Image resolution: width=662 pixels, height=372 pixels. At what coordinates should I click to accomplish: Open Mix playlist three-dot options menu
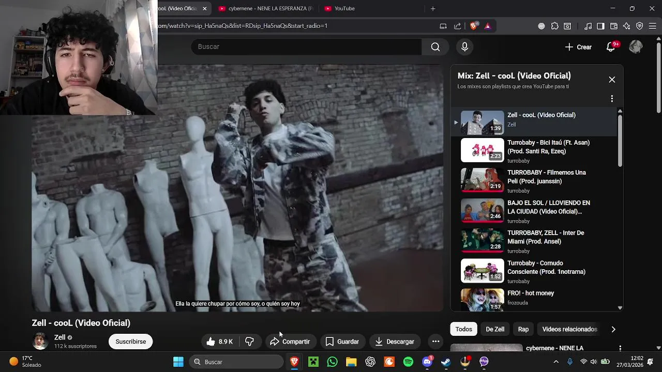point(612,99)
